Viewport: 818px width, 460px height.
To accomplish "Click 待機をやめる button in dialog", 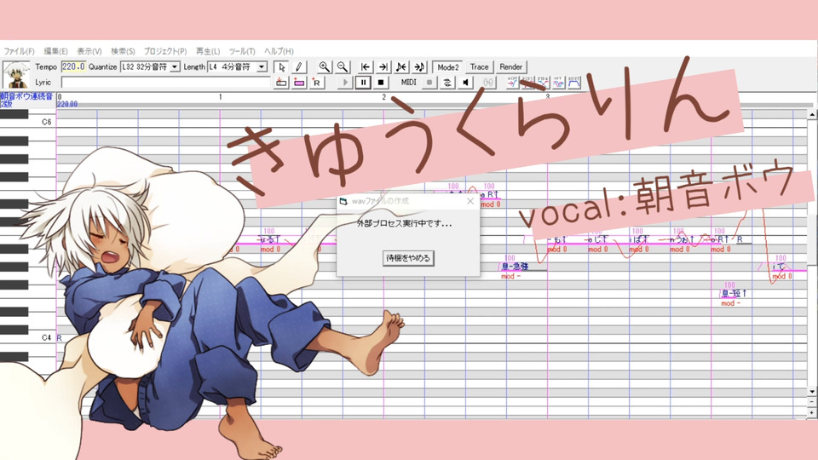I will 408,257.
